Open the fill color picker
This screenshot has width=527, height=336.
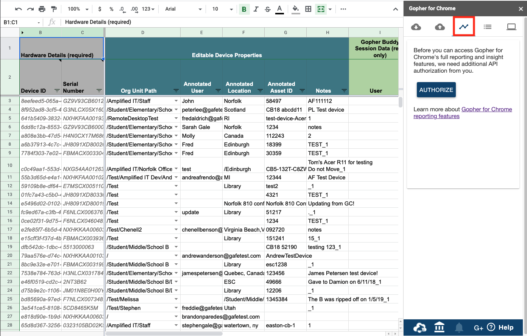(x=296, y=9)
